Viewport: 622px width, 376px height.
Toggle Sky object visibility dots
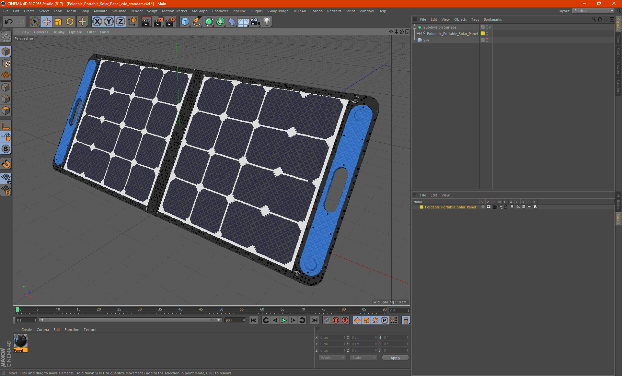point(487,40)
